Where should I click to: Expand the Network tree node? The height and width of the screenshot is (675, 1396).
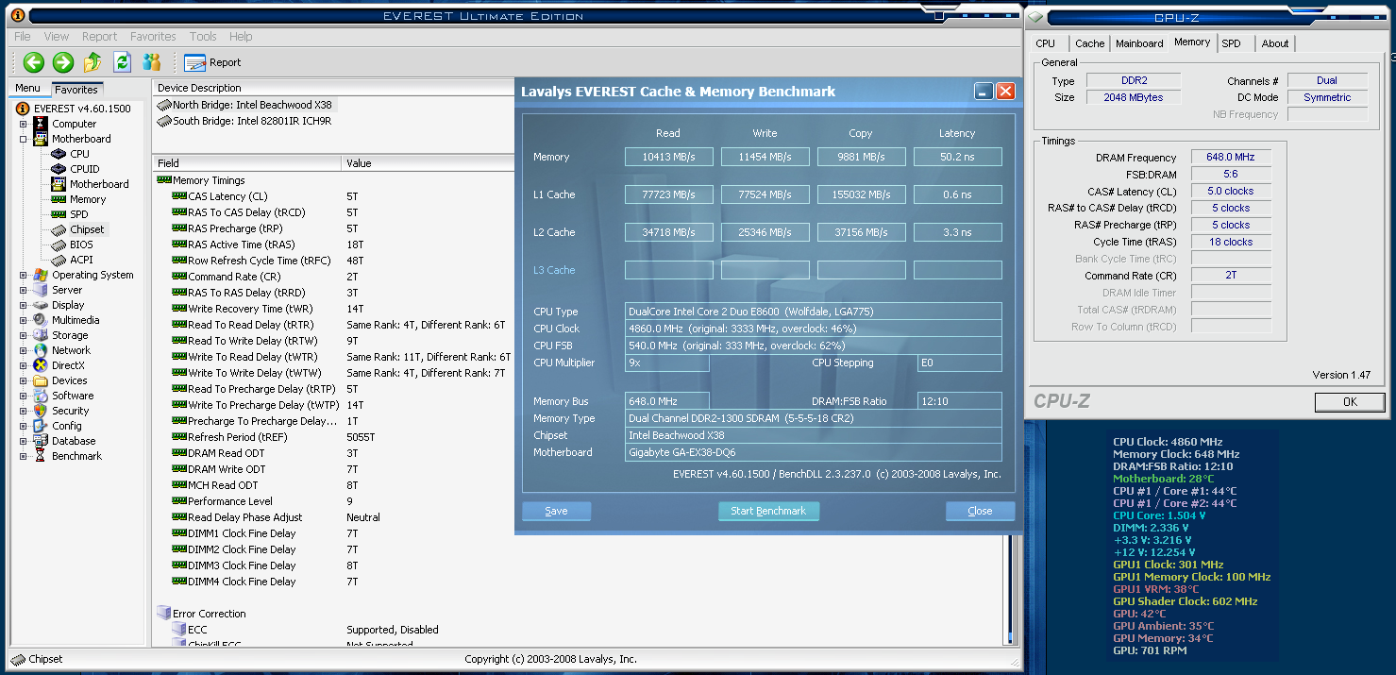click(24, 350)
